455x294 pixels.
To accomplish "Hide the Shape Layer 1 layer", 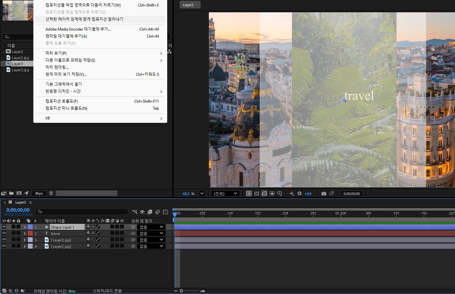I will pos(4,227).
